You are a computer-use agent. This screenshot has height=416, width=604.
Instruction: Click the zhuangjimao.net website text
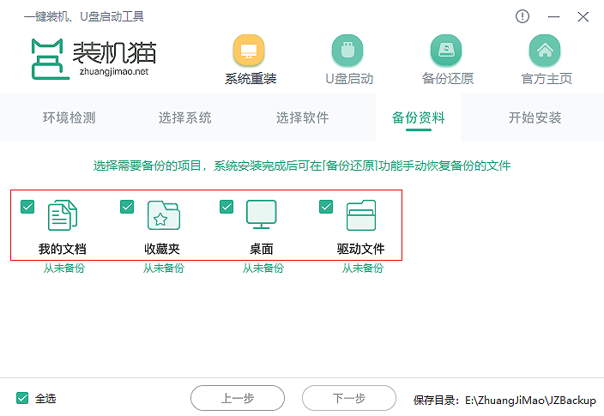pyautogui.click(x=114, y=72)
